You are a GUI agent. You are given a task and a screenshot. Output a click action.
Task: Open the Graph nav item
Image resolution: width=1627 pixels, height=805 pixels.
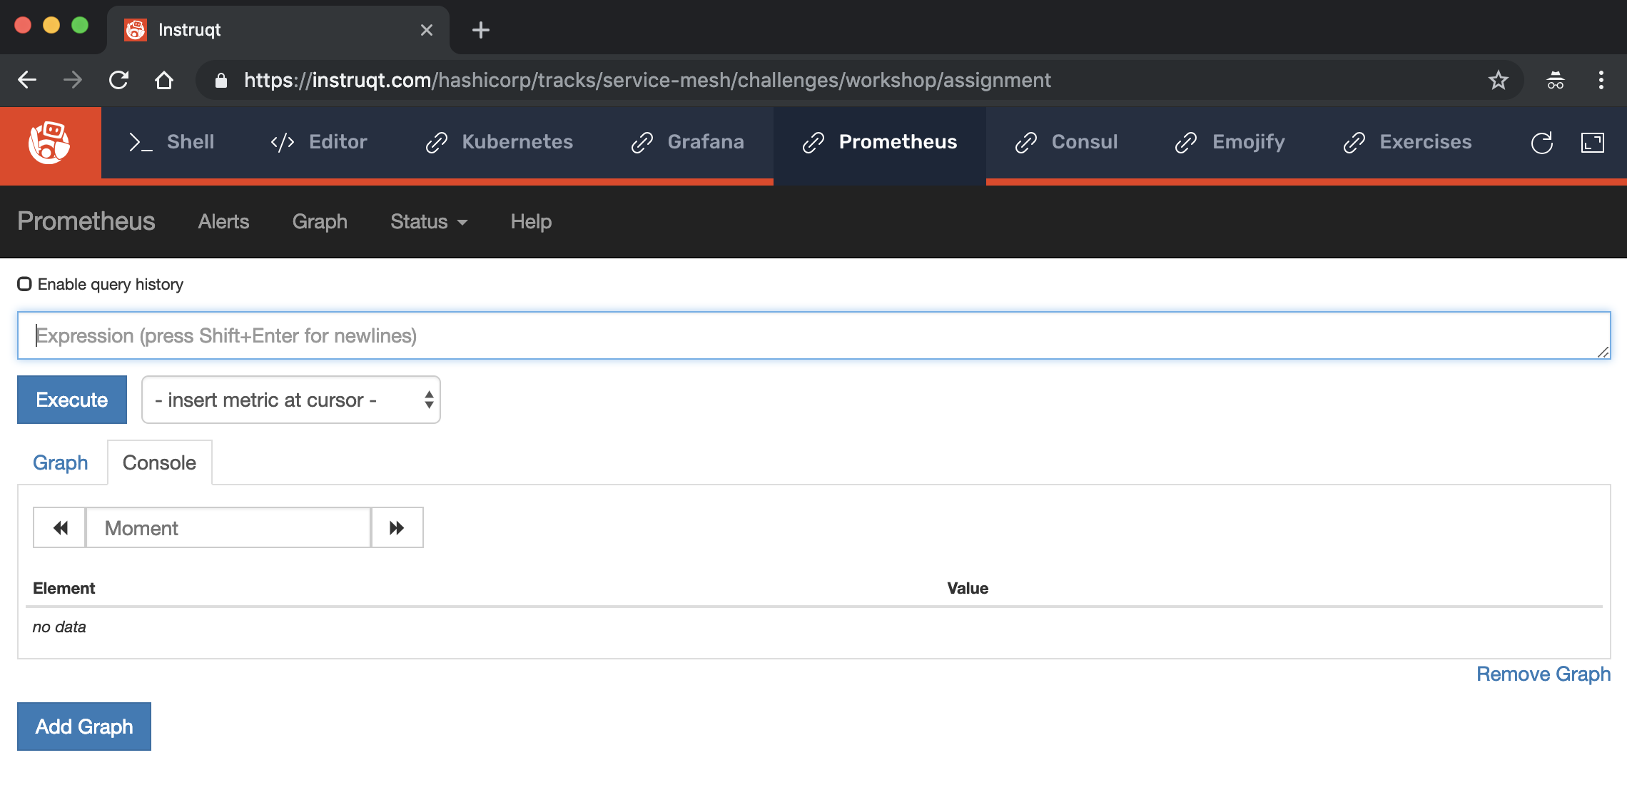(x=320, y=222)
